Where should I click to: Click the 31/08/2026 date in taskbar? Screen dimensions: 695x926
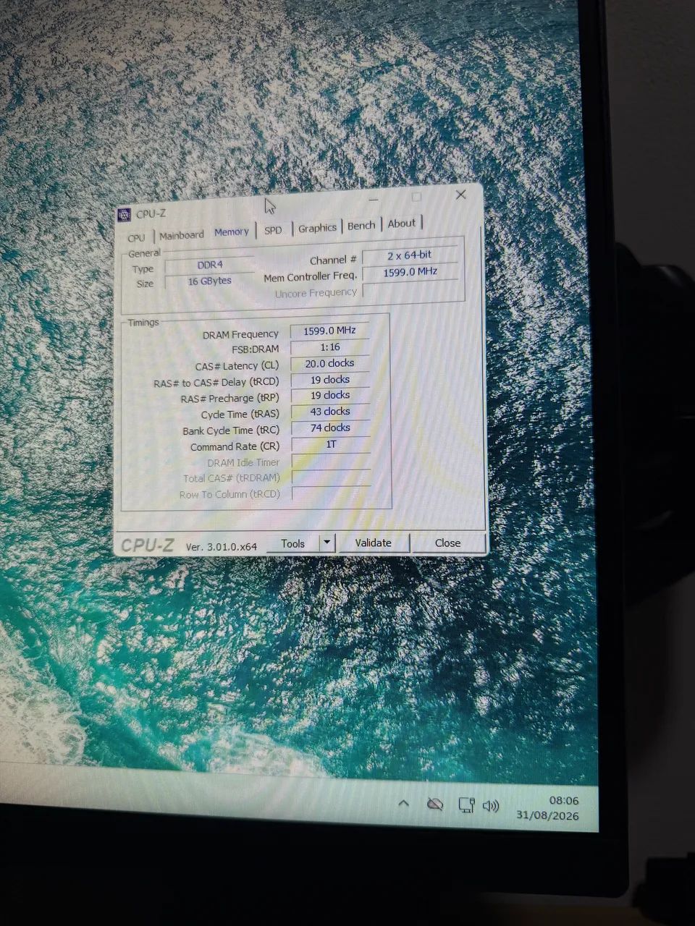coord(548,815)
